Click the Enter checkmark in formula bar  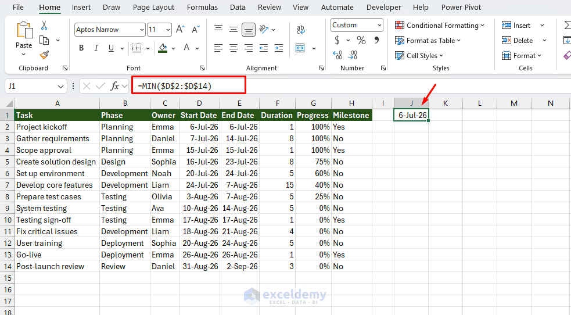[x=100, y=86]
